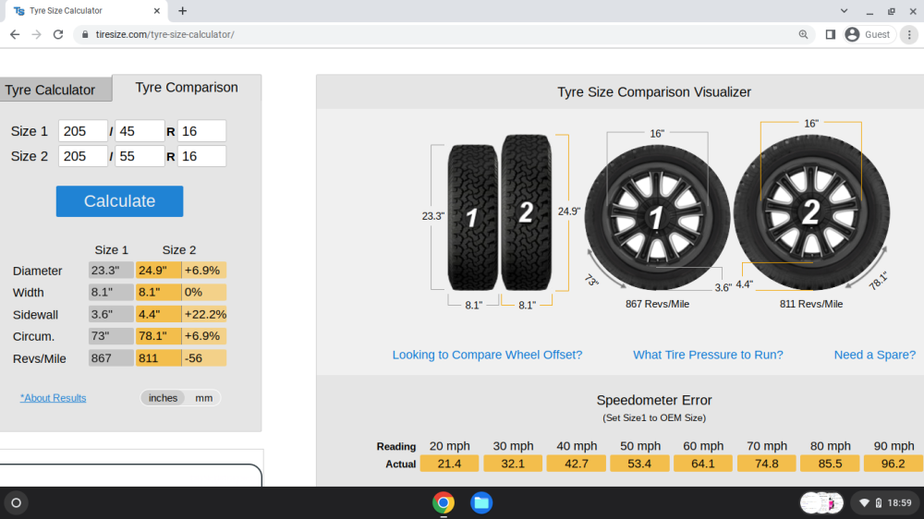Click the Size 2 rim diameter field
Image resolution: width=924 pixels, height=519 pixels.
click(201, 156)
